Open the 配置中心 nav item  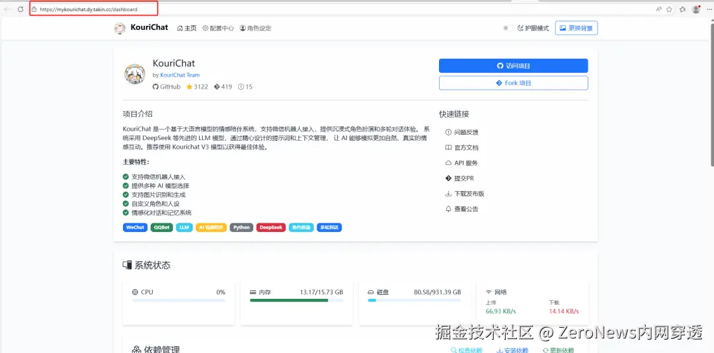(218, 28)
